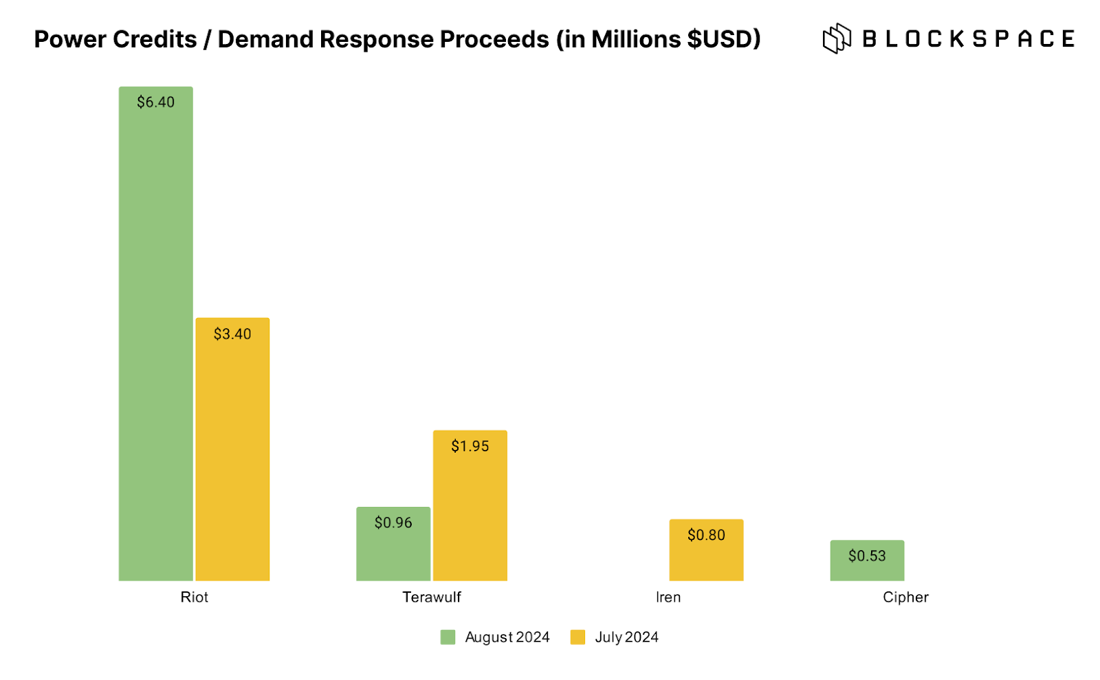Click the $0.80 value label

point(707,535)
